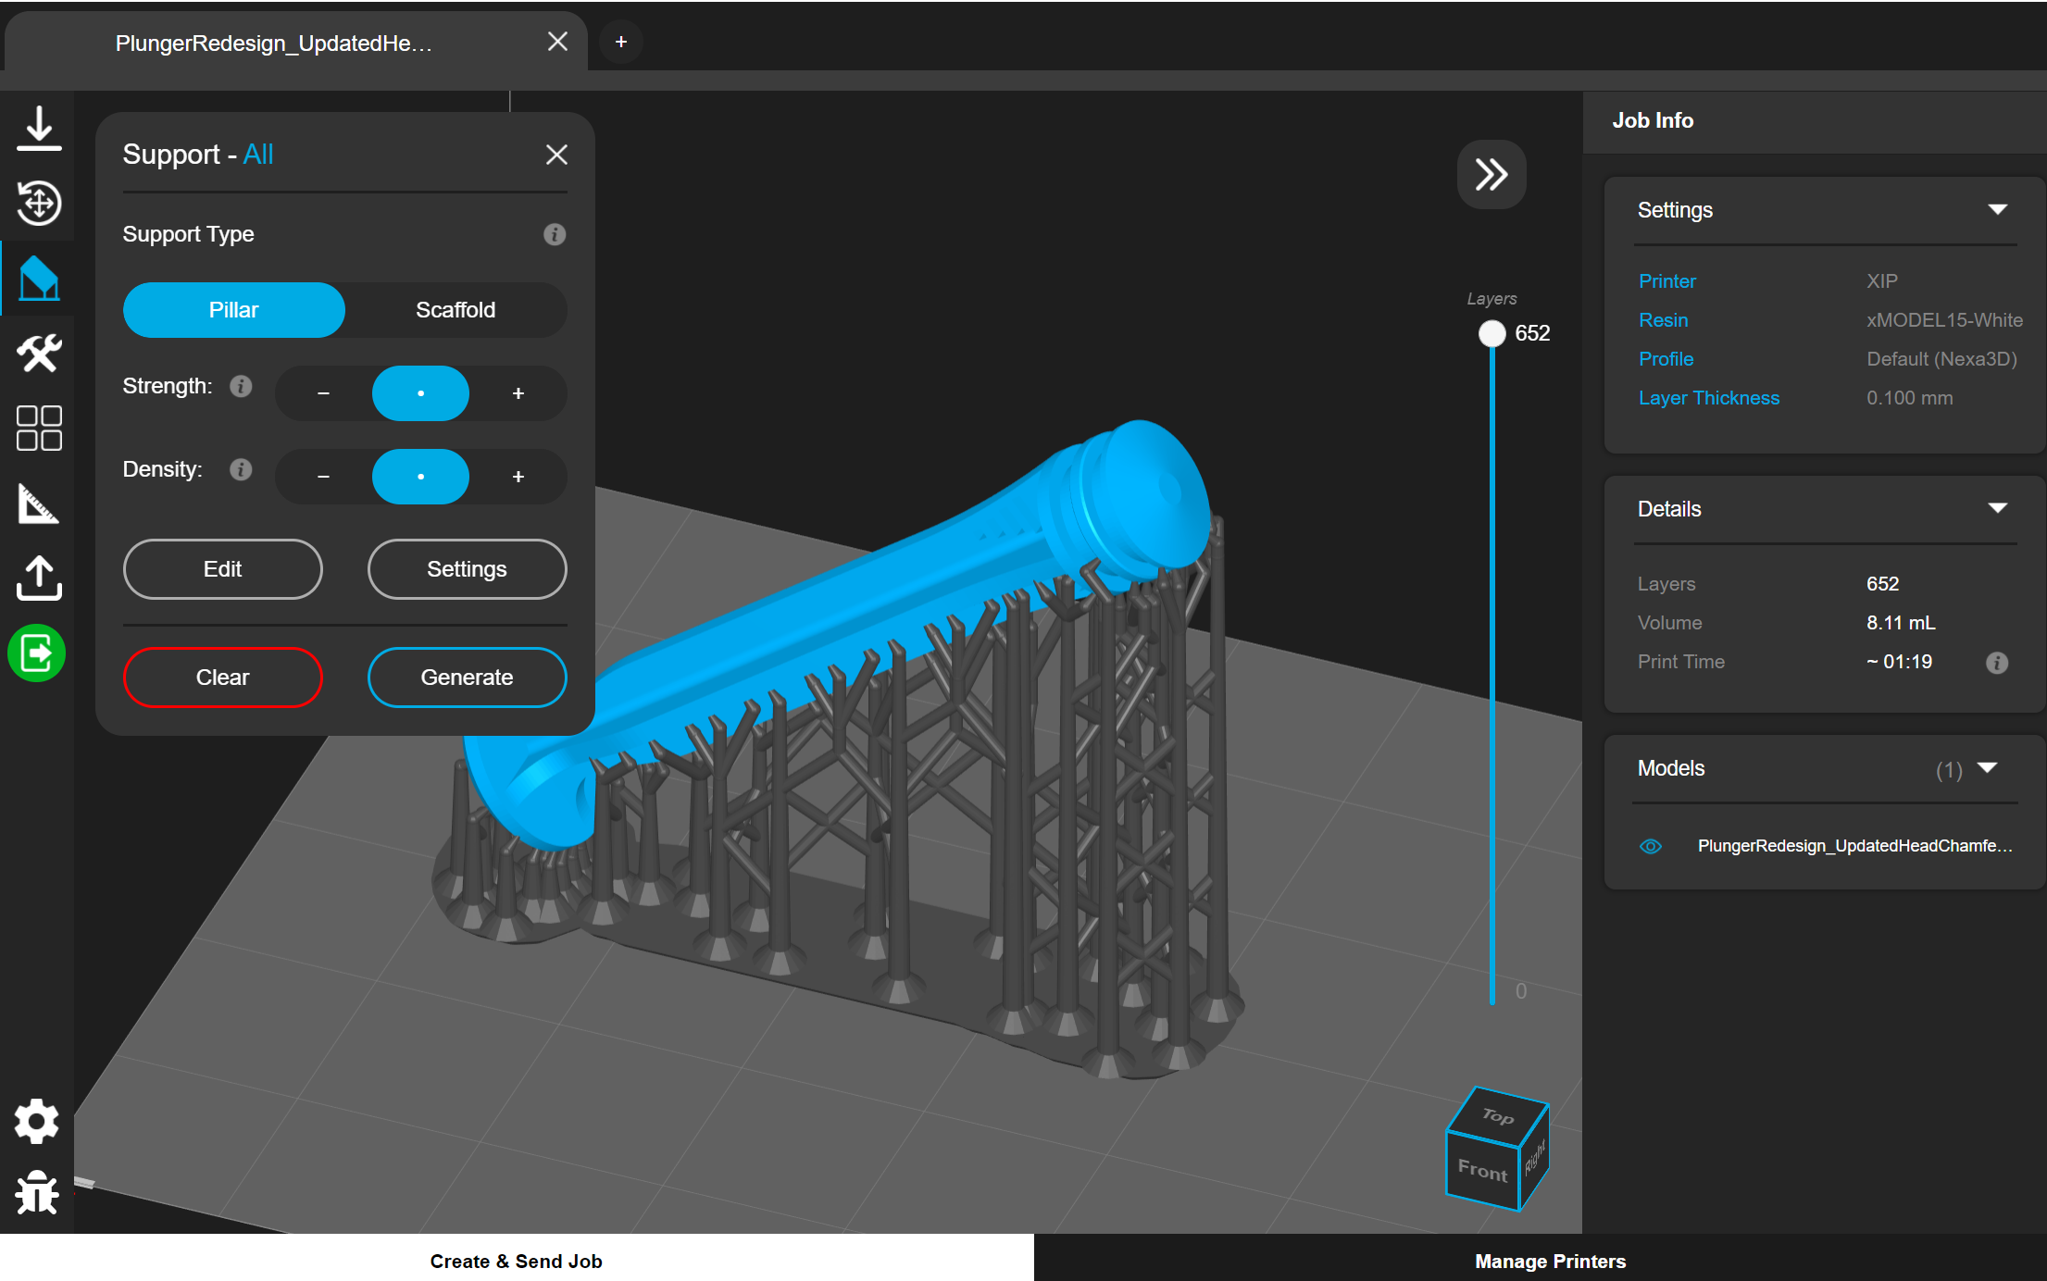The height and width of the screenshot is (1281, 2047).
Task: Open support Settings button
Action: (467, 569)
